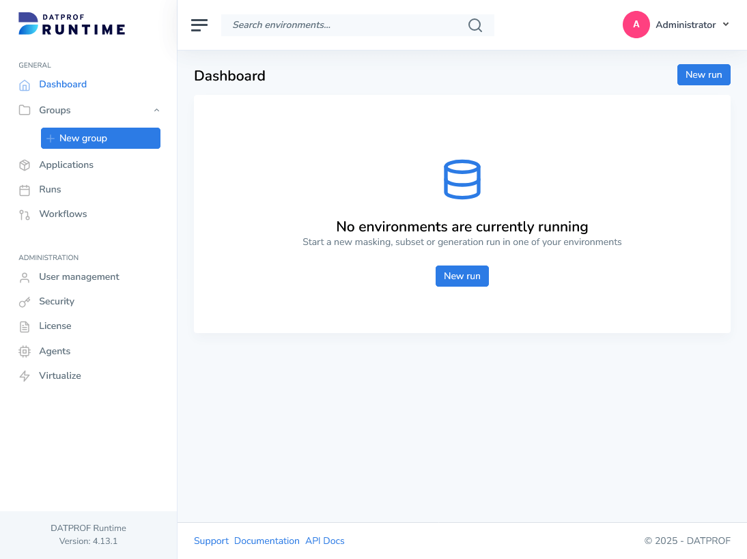Screen dimensions: 747x559
Task: Start a New run from the header
Action: [703, 74]
